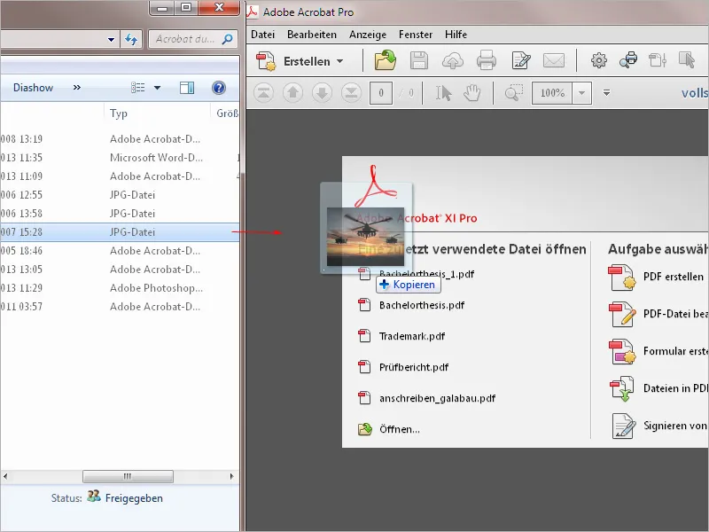Open the Hilfe menu
The height and width of the screenshot is (532, 709).
tap(456, 35)
